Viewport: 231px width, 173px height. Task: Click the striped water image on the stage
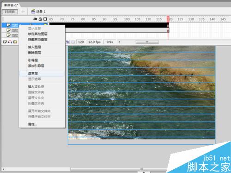click(x=142, y=92)
